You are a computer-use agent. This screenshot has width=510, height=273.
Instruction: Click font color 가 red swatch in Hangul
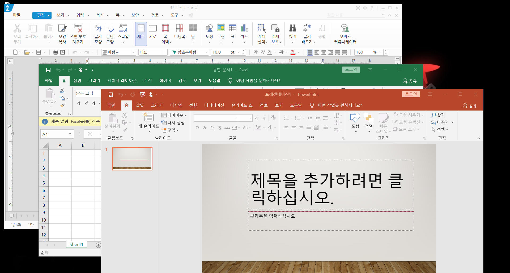(293, 52)
